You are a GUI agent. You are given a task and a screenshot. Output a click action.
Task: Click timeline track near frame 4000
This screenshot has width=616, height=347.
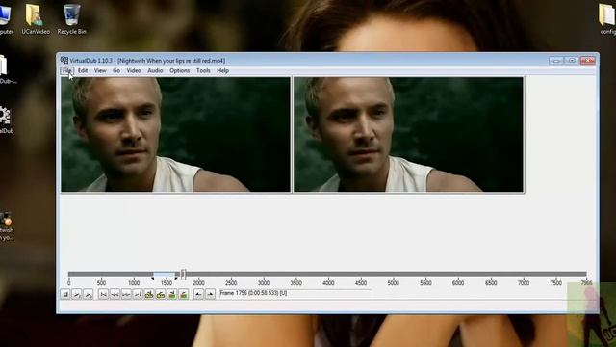coord(328,274)
